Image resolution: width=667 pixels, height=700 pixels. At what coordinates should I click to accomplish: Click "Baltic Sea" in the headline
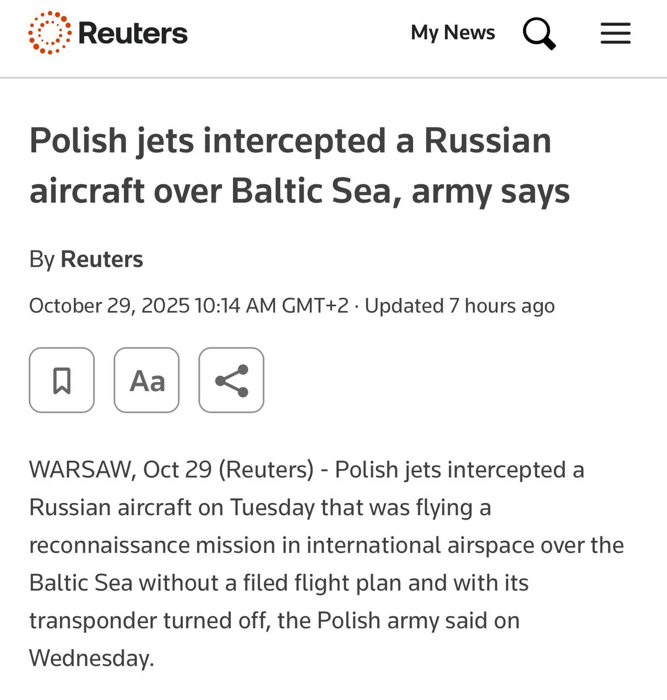tap(311, 191)
